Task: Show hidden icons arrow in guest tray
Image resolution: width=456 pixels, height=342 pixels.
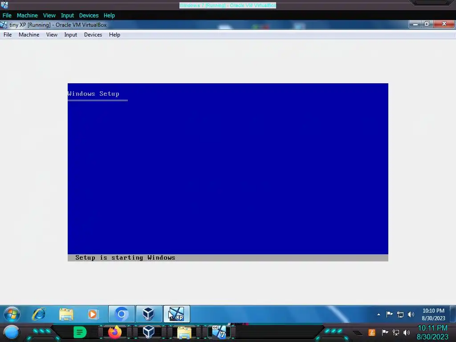Action: 379,314
